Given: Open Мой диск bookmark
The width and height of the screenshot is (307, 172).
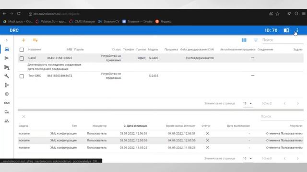Looking at the screenshot, I should [x=18, y=21].
